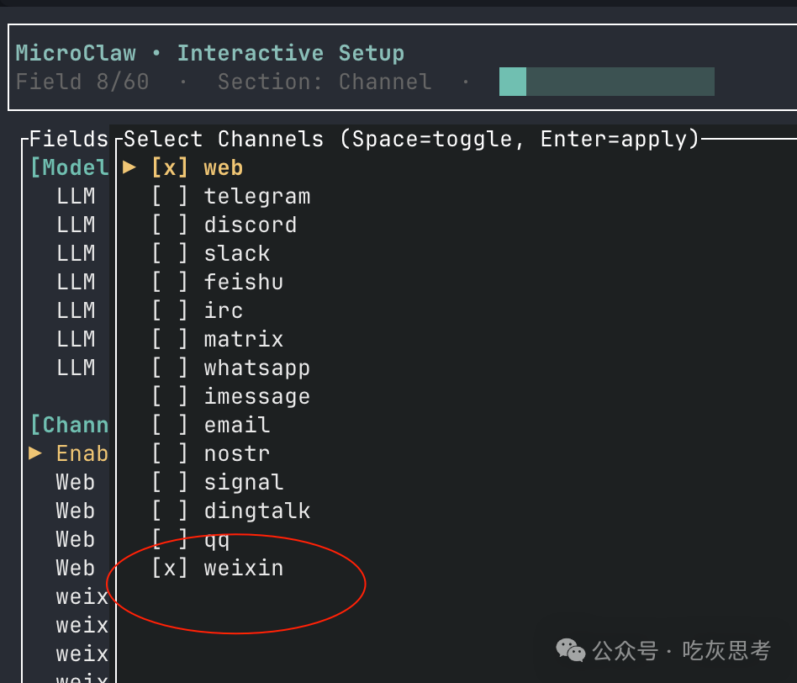
Task: Toggle the web channel checkbox
Action: (x=170, y=168)
